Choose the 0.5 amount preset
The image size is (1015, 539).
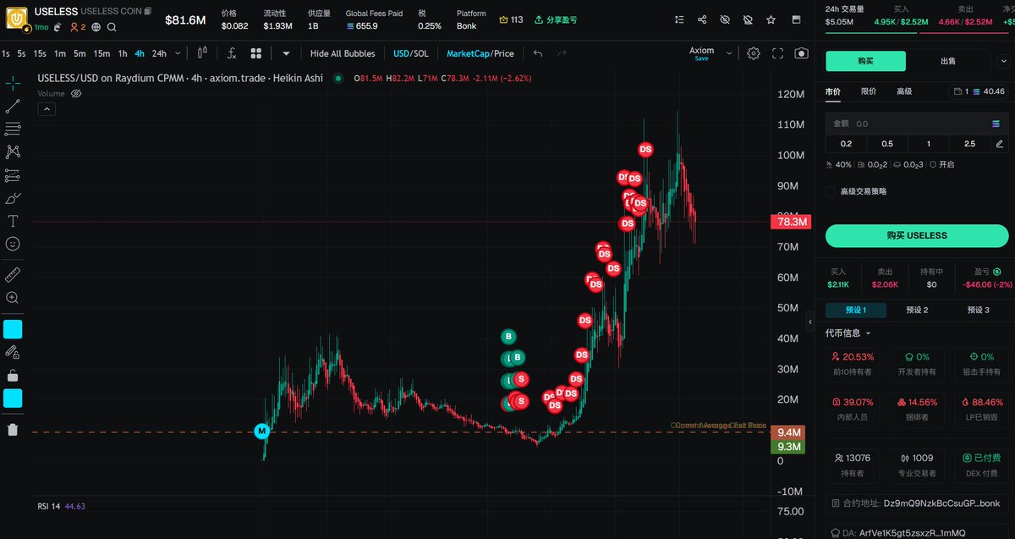coord(886,144)
